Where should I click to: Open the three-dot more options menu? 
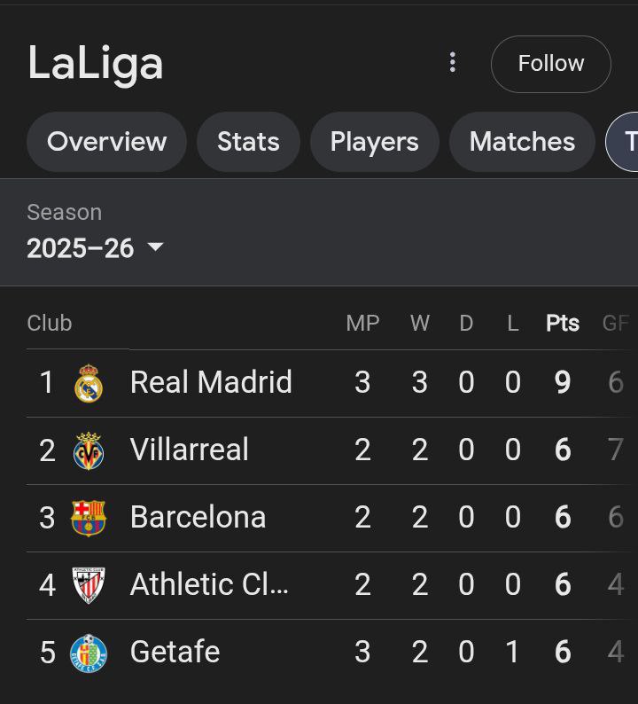[x=453, y=62]
